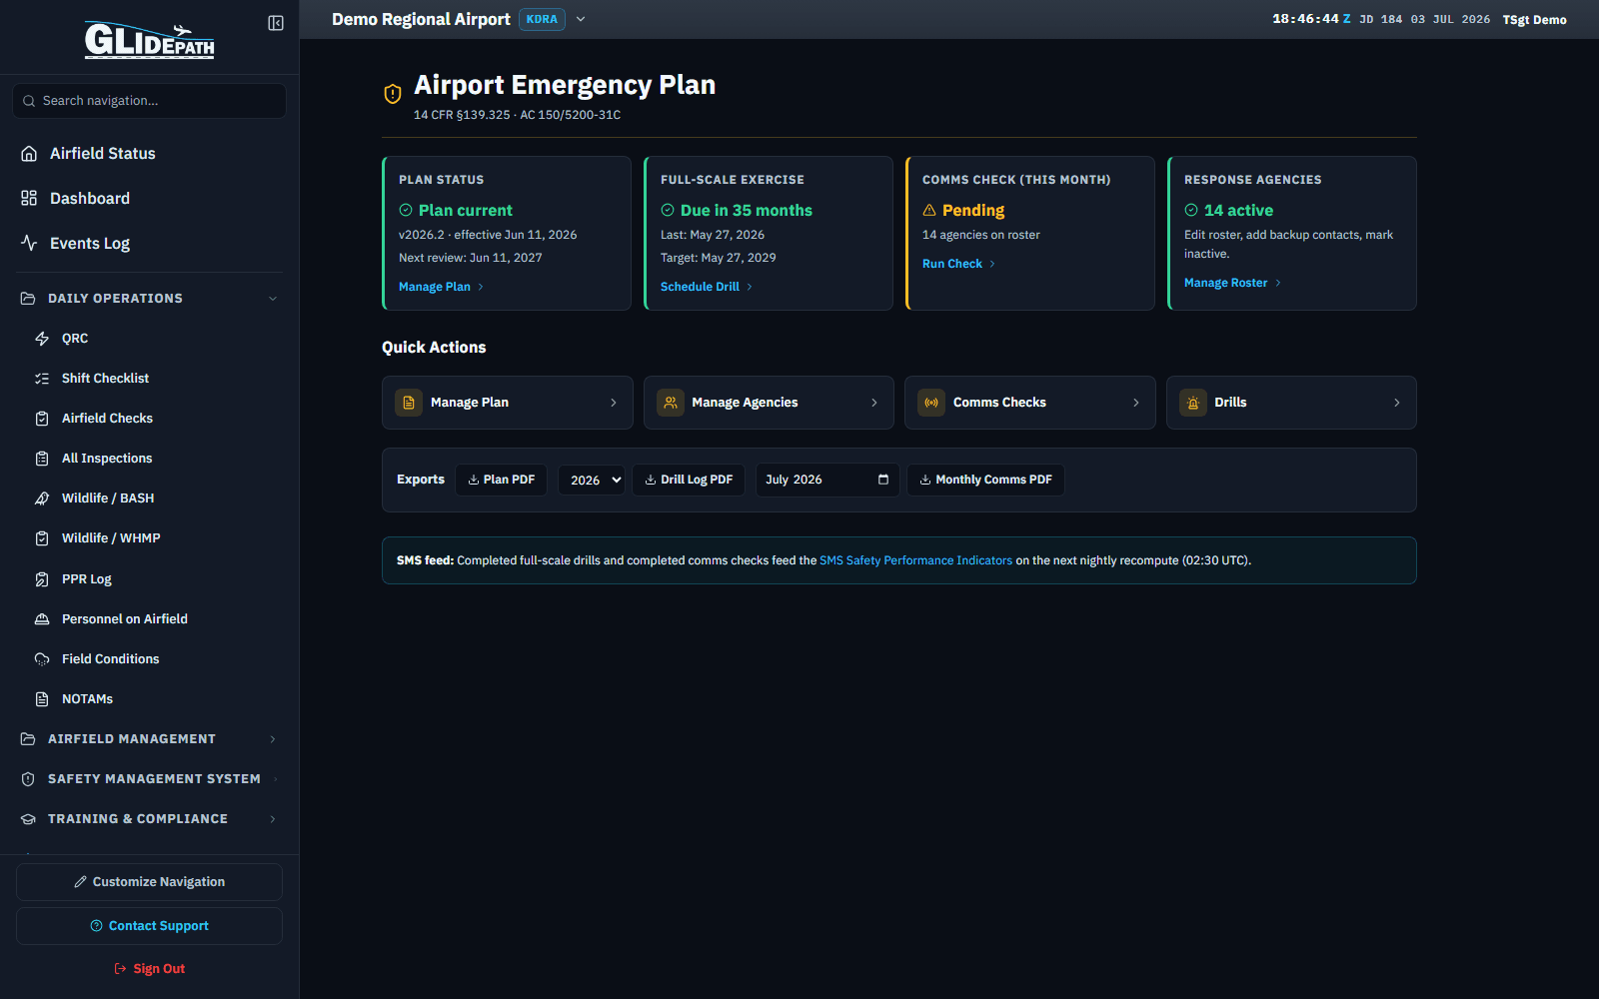Click the Manage Plan document icon tile

(409, 403)
